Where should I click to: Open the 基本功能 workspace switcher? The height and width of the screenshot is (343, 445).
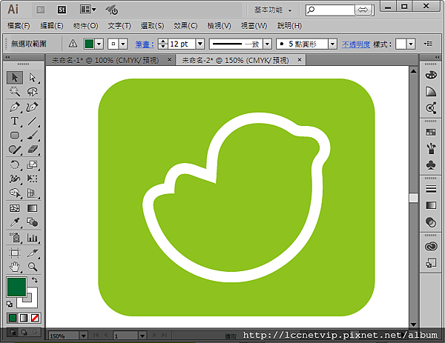click(x=273, y=10)
